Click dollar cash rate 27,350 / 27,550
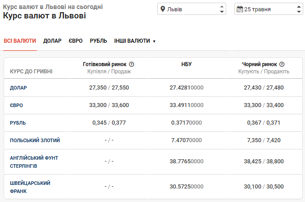305x202 pixels. point(109,88)
